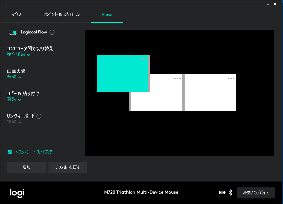Open the 画面の隅 有効 dropdown
283x204 pixels.
[x=14, y=77]
